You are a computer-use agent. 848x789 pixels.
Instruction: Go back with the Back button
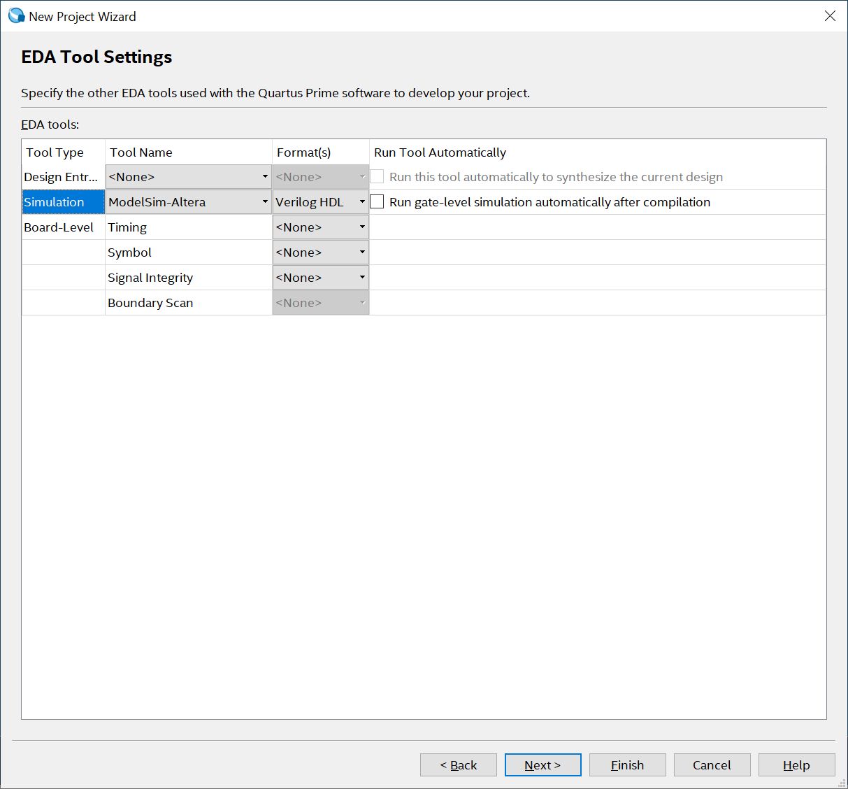point(459,765)
